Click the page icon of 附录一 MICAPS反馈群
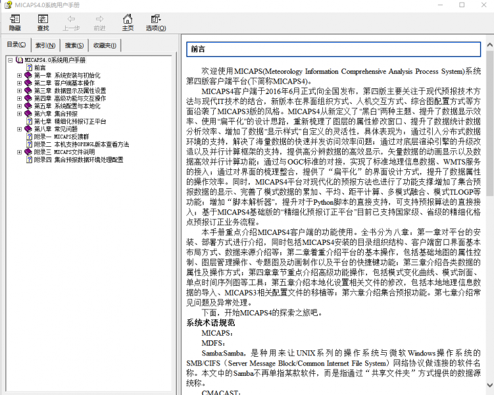This screenshot has width=494, height=395. click(28, 137)
